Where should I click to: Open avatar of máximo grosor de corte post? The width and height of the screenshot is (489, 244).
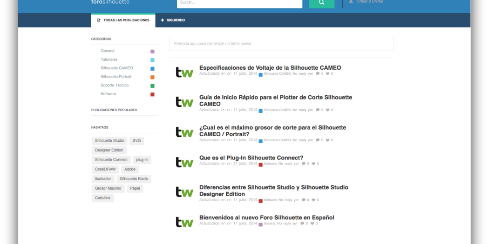pyautogui.click(x=184, y=132)
